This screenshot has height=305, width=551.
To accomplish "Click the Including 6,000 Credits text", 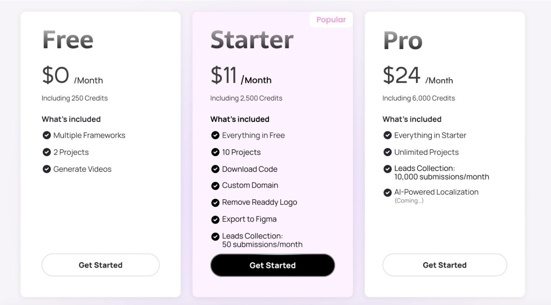I will point(419,98).
